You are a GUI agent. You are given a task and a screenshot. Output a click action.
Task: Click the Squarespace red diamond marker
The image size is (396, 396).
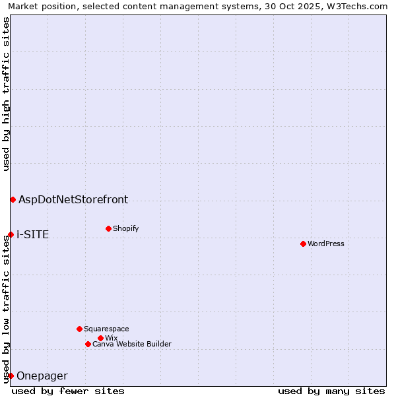click(x=79, y=329)
